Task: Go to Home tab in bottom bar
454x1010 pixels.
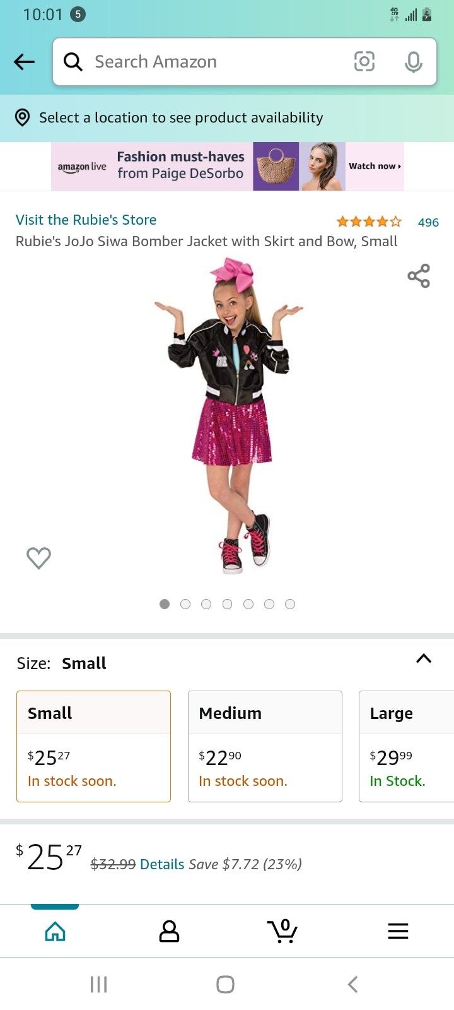Action: tap(55, 931)
